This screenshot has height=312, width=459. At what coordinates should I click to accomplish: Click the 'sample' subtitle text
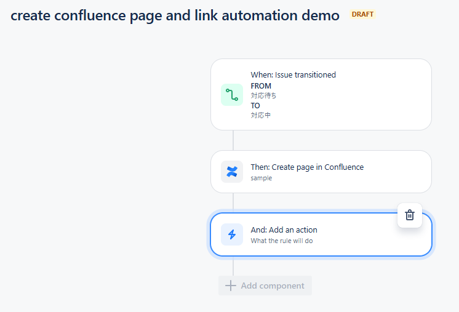(x=261, y=178)
